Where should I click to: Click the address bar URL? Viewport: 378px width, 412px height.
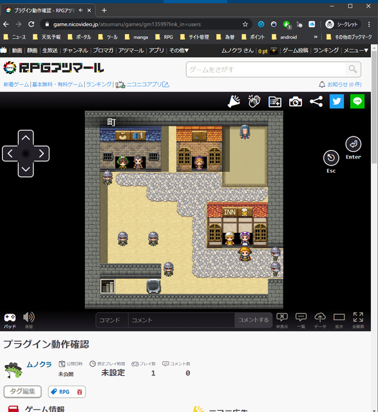pos(127,24)
